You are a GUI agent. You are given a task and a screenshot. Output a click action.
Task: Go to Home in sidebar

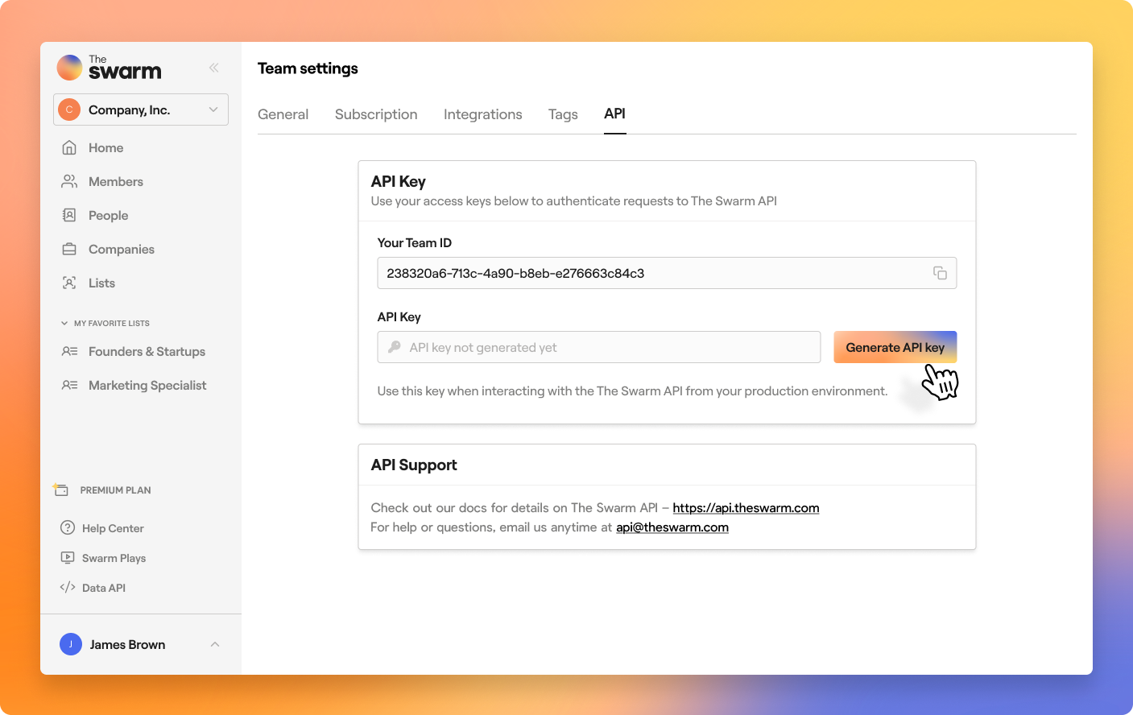tap(105, 148)
